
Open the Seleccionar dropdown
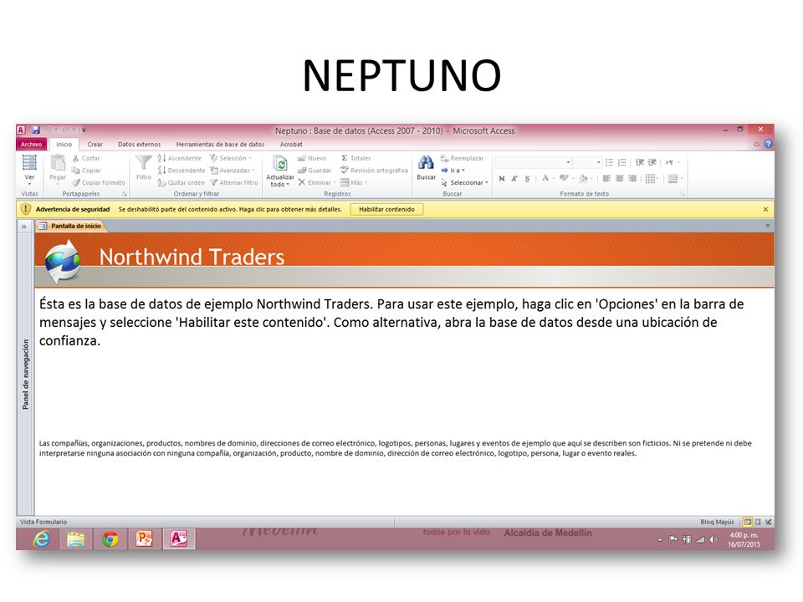click(x=464, y=183)
